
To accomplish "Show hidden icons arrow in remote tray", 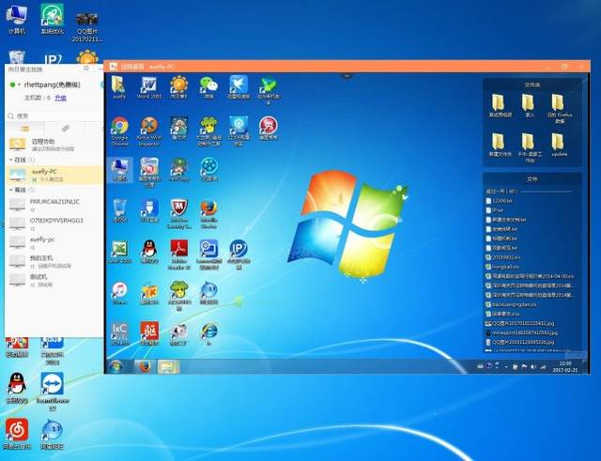I will (x=506, y=367).
